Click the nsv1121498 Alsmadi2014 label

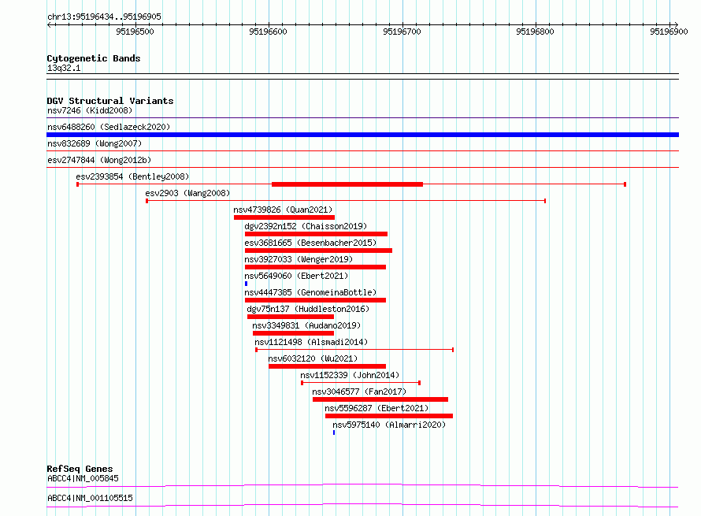coord(311,342)
